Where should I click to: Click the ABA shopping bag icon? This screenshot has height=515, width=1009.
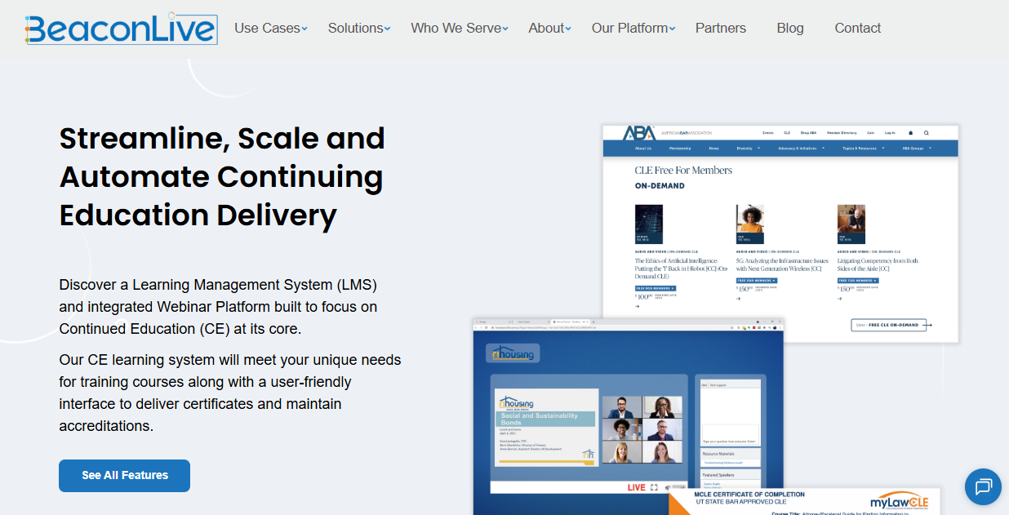click(x=910, y=132)
